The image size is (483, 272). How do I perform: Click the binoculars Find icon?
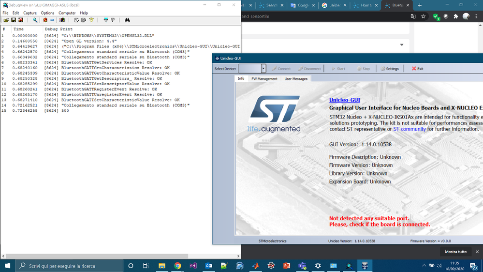point(127,20)
